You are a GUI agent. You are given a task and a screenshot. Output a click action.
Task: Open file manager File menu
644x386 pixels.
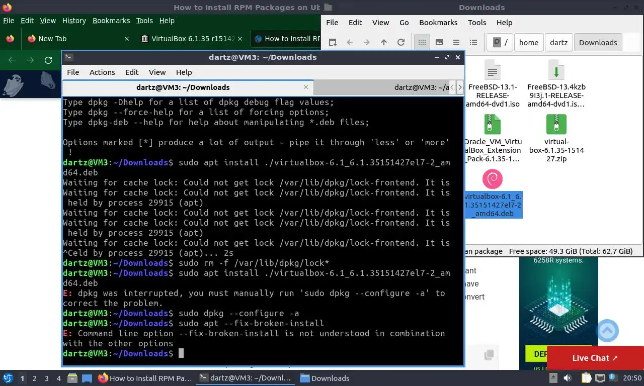pyautogui.click(x=332, y=23)
